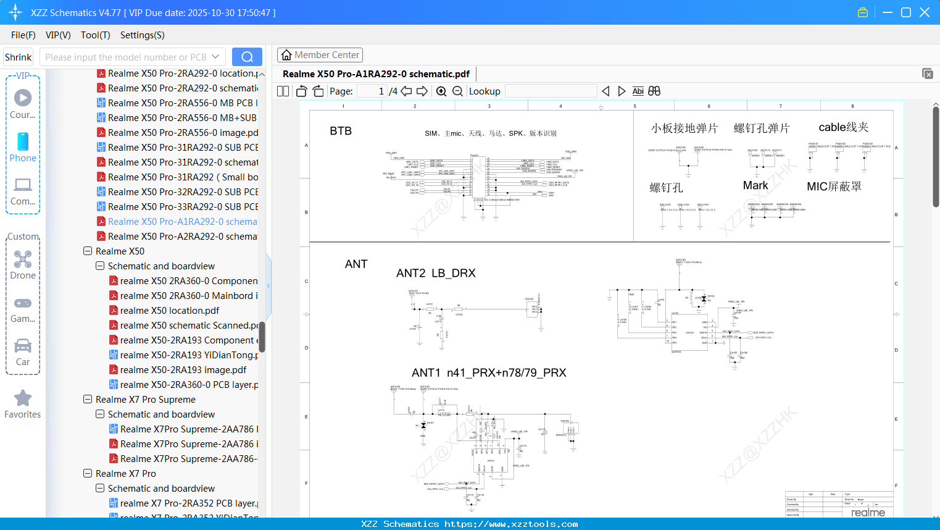Click the blue search magnifier button
This screenshot has height=530, width=940.
(x=247, y=57)
